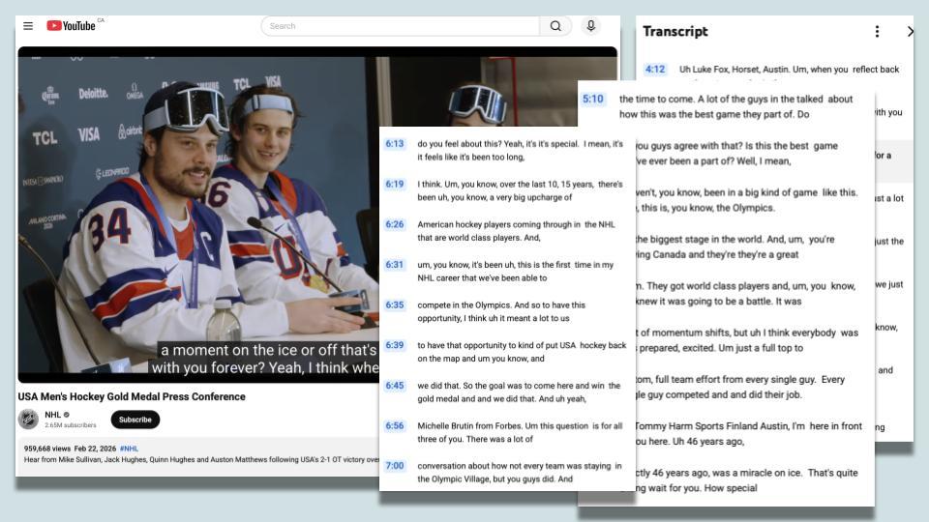Open the hamburger guide menu
The image size is (929, 522).
tap(28, 26)
